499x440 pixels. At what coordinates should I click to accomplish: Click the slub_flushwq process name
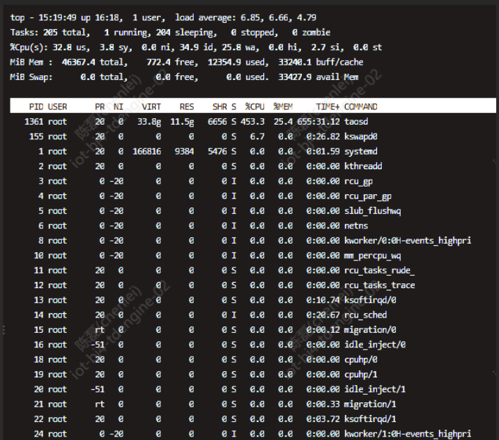pyautogui.click(x=373, y=211)
